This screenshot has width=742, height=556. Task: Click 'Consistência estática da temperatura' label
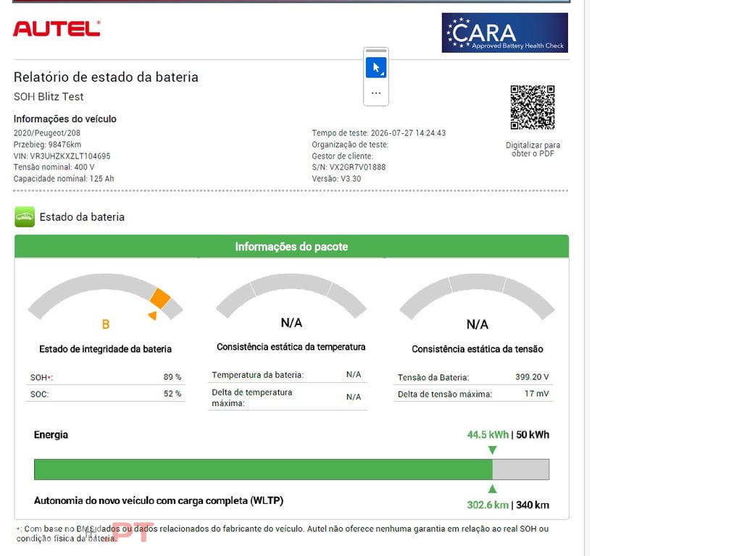(x=291, y=347)
